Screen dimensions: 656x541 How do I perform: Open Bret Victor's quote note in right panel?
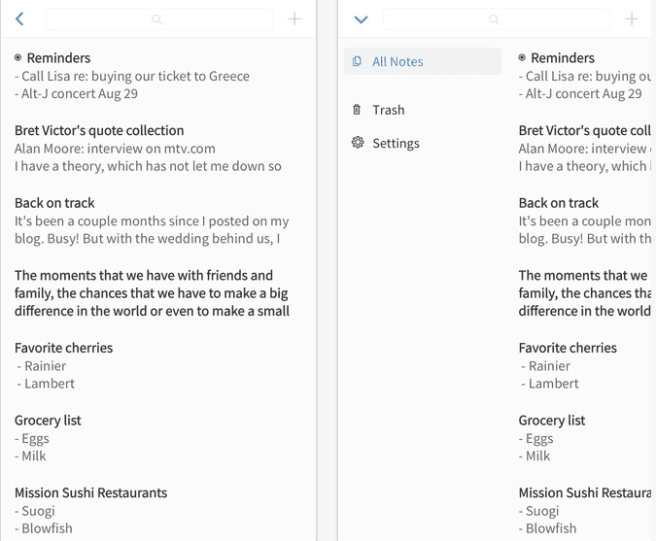click(585, 130)
